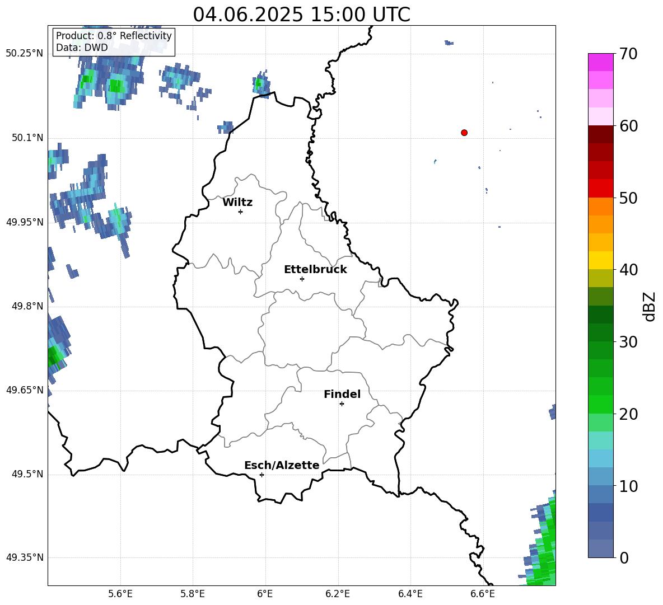This screenshot has width=663, height=605.
Task: Click the 6.2°E longitude label
Action: click(x=338, y=594)
